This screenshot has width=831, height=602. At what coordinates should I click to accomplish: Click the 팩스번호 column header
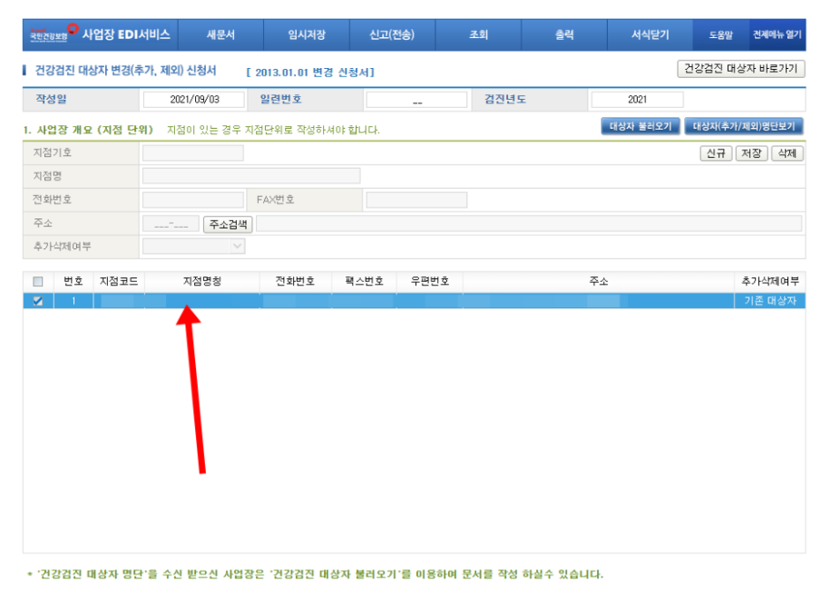pos(364,282)
